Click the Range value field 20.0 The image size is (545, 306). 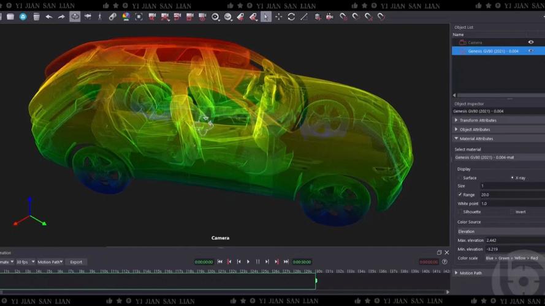pos(513,195)
